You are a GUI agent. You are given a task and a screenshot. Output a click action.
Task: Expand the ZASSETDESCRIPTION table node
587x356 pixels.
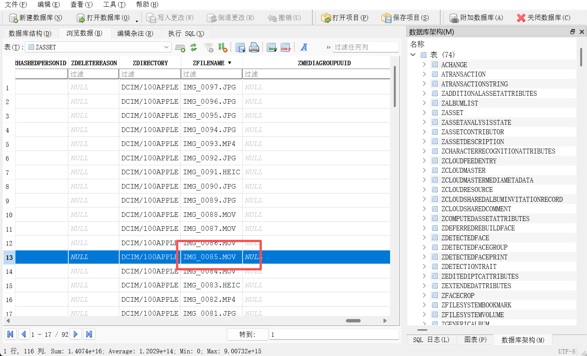click(424, 141)
